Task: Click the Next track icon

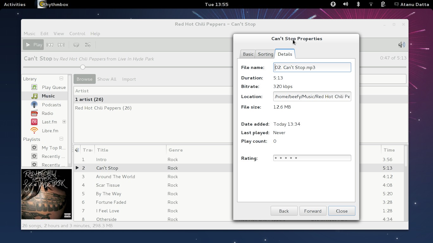Action: [61, 45]
